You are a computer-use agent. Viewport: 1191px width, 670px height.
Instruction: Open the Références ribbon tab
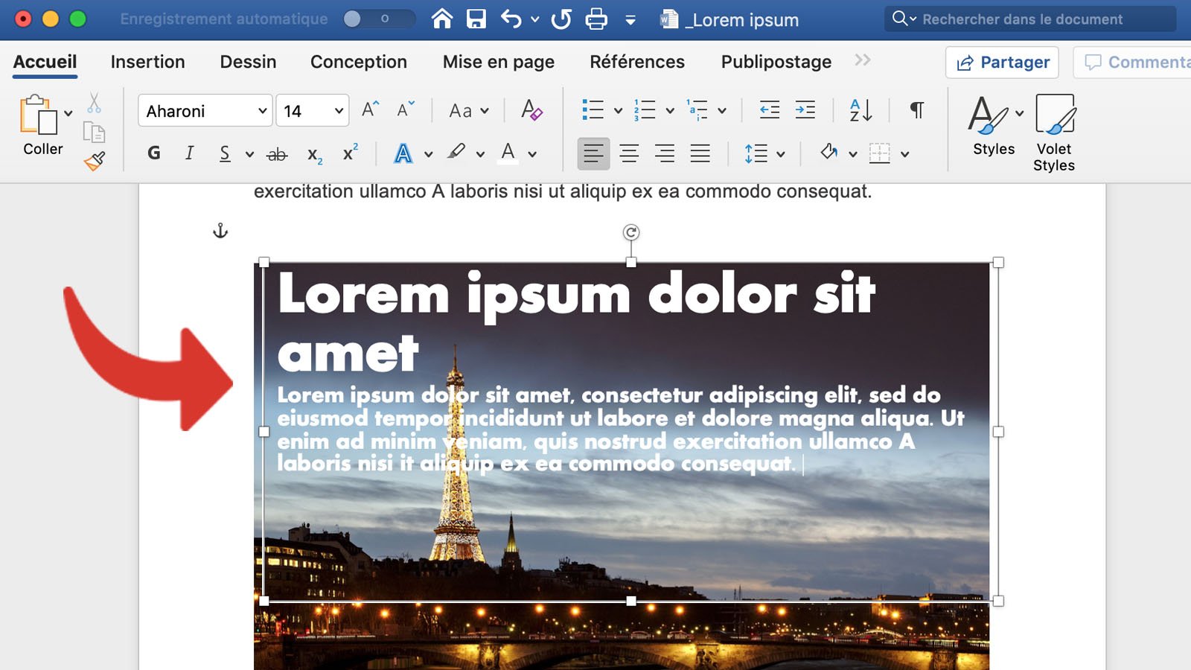coord(636,62)
